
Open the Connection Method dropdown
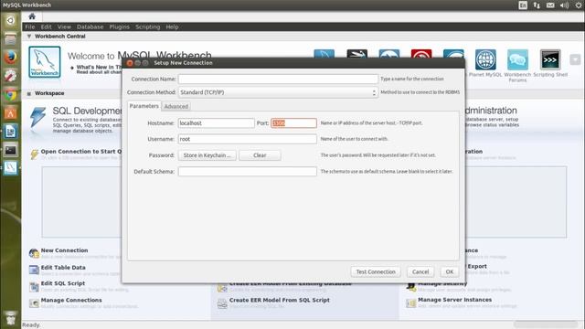coord(278,92)
